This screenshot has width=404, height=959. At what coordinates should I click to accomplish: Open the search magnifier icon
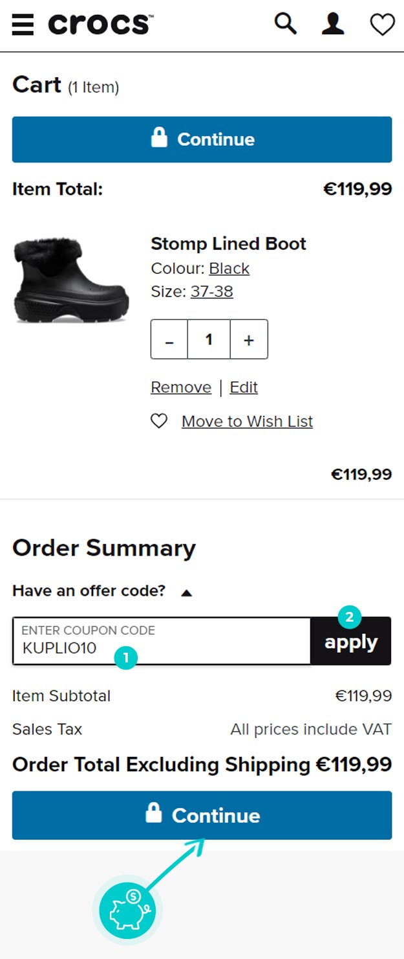[x=286, y=25]
